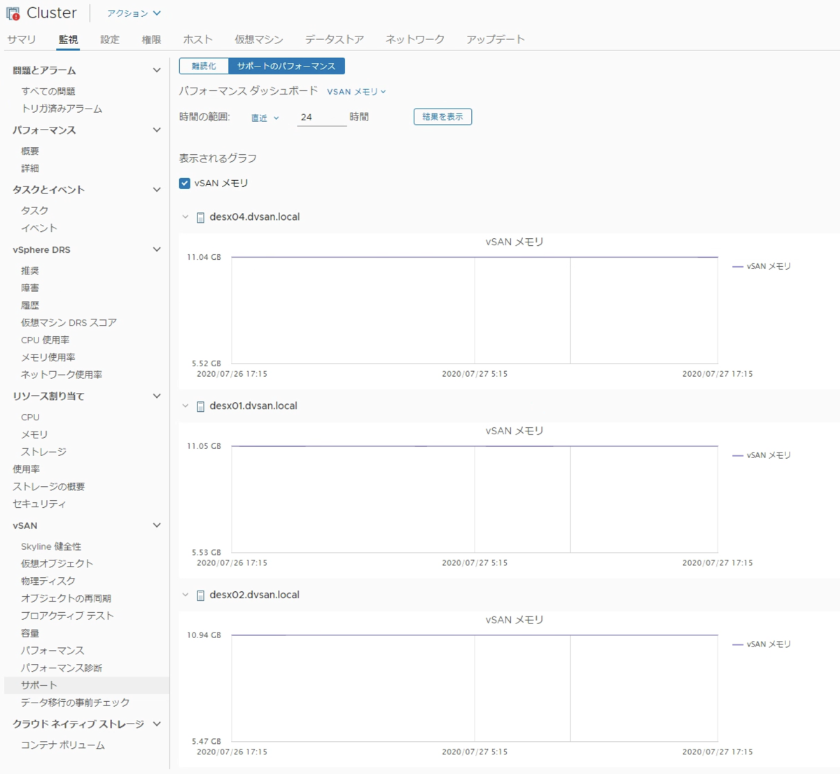
Task: Click the time range hours input field
Action: click(x=322, y=117)
